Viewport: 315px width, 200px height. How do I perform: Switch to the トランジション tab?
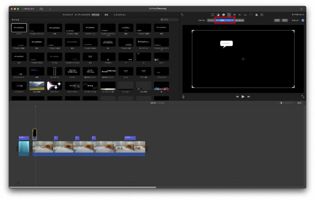point(120,14)
